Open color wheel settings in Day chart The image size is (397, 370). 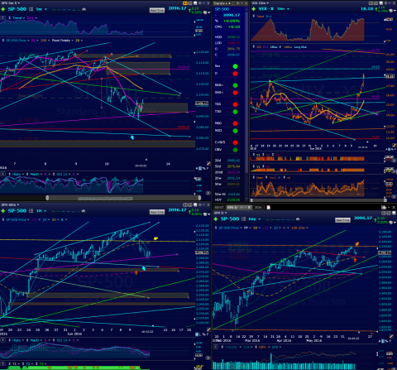(x=390, y=222)
